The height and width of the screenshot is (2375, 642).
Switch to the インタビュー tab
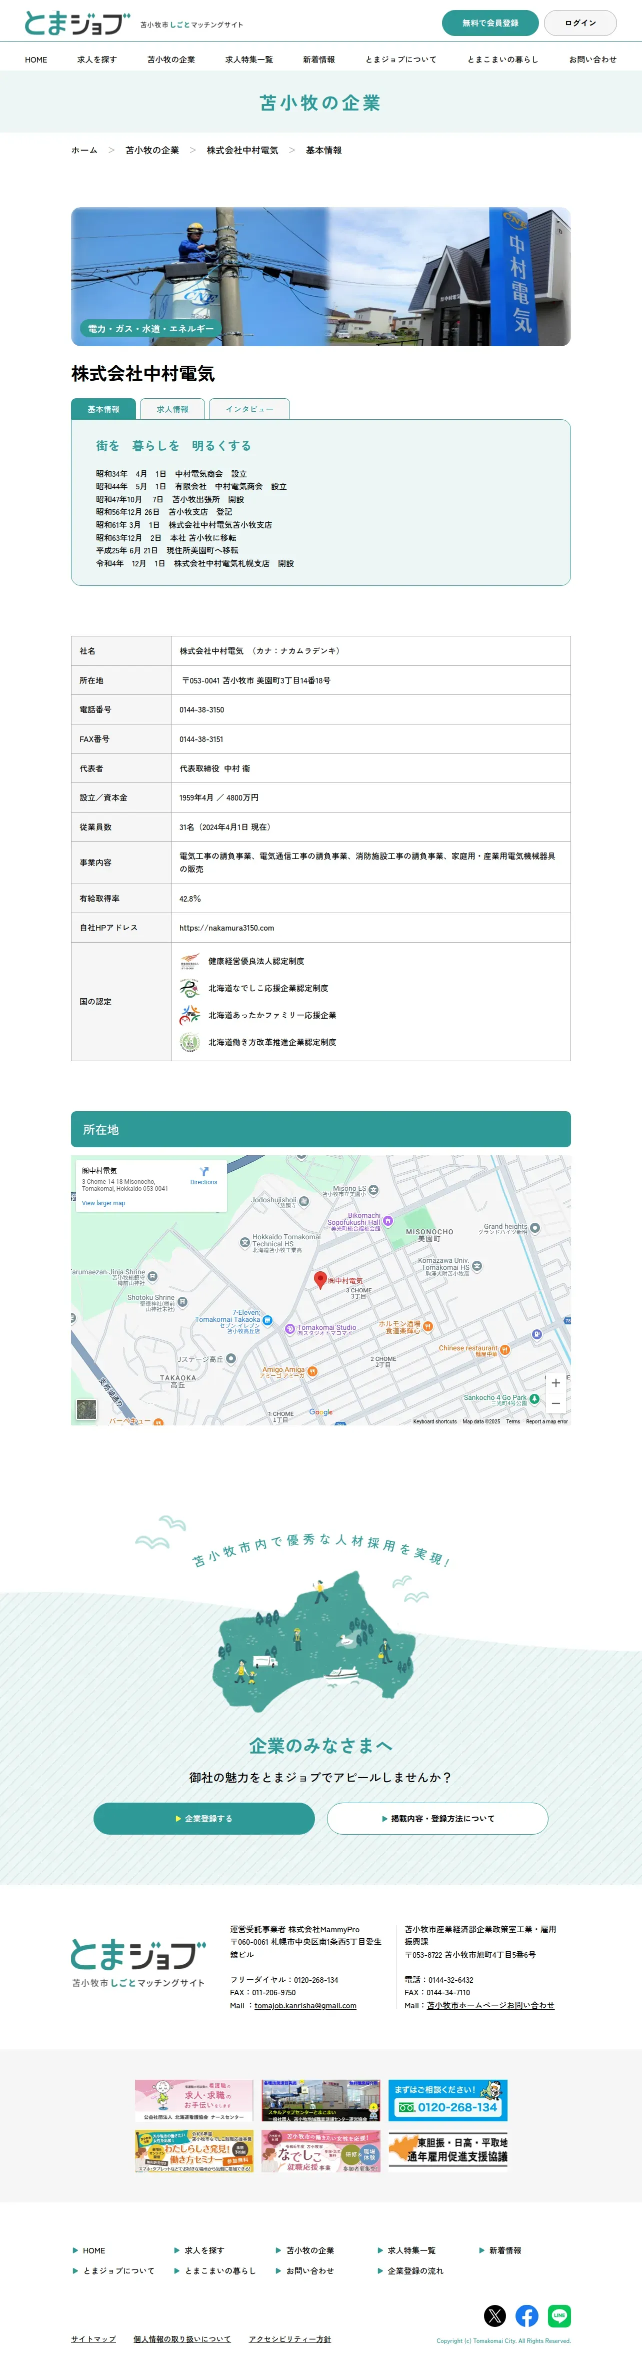click(249, 409)
